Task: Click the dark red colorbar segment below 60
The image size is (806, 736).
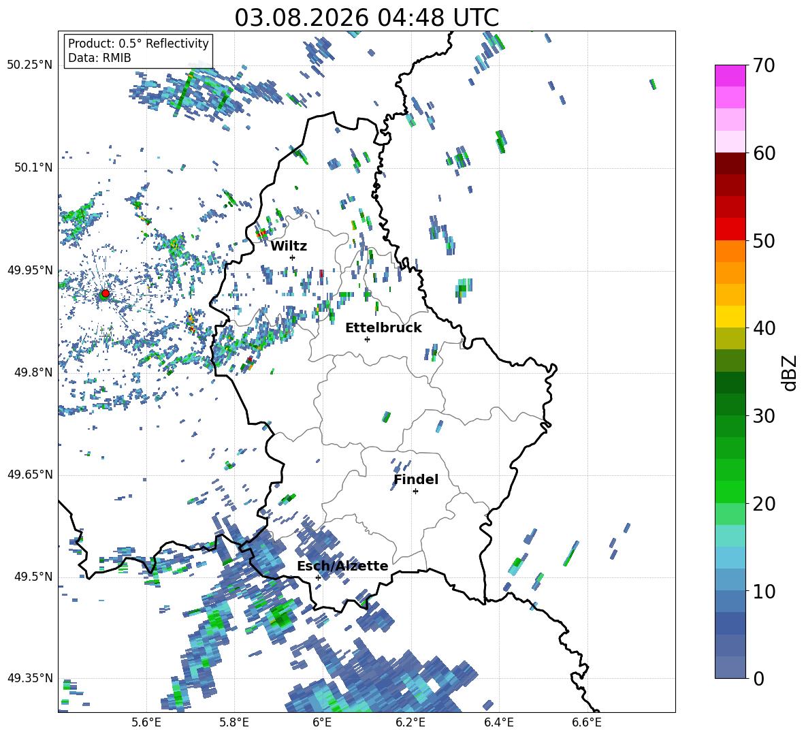Action: 730,163
